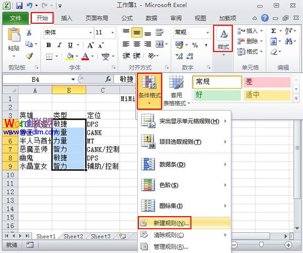Expand the cell styles gallery more arrow

click(x=296, y=98)
